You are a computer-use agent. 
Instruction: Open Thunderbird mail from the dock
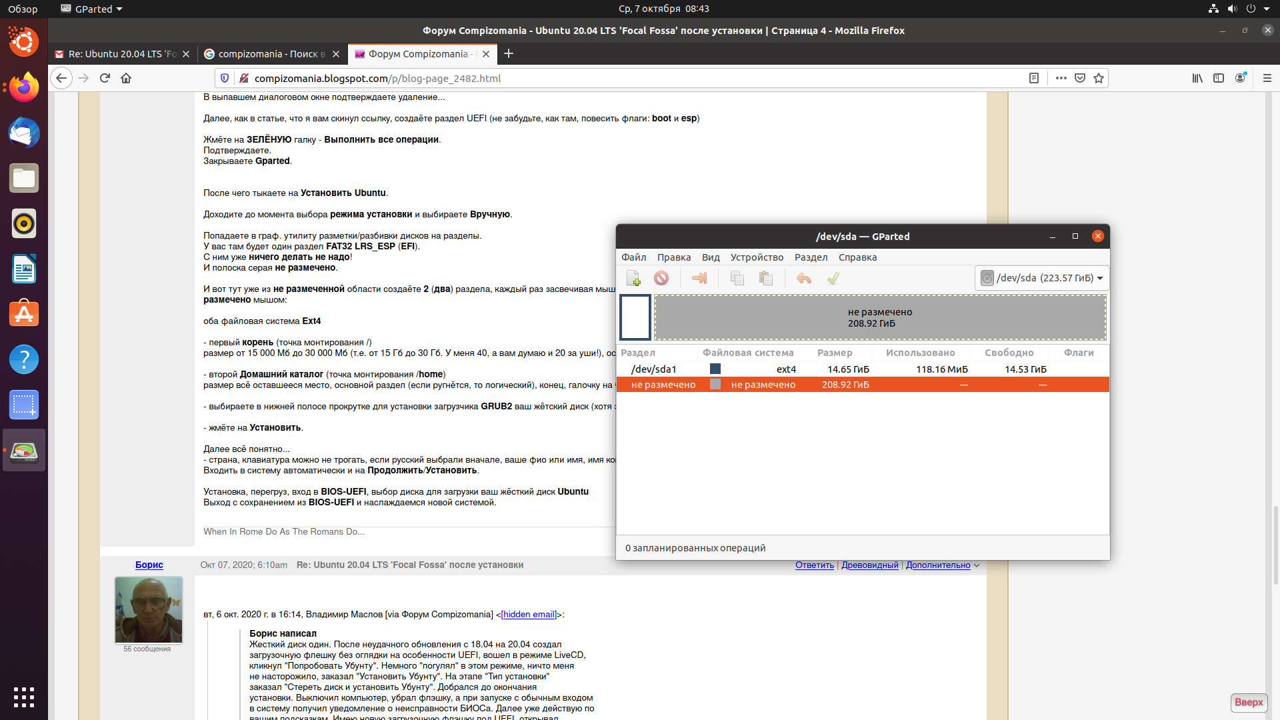pyautogui.click(x=24, y=133)
